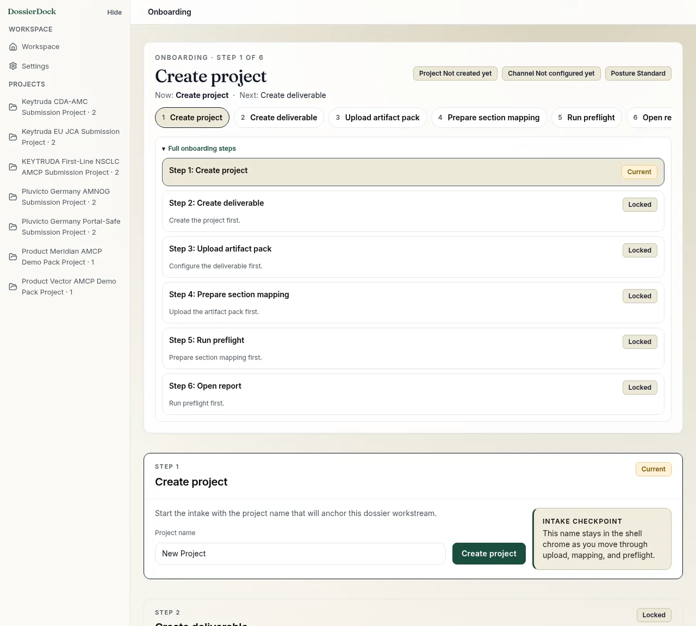The height and width of the screenshot is (626, 696).
Task: Open Product Meridian AMCP Demo Pack Project
Action: [65, 257]
